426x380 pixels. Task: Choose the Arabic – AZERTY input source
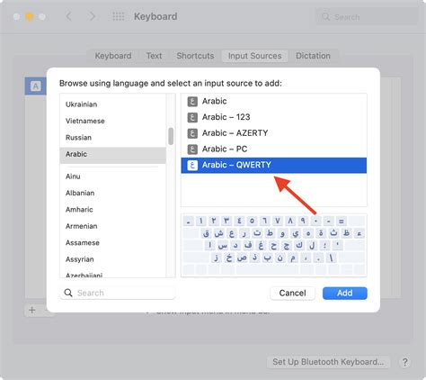pos(274,133)
